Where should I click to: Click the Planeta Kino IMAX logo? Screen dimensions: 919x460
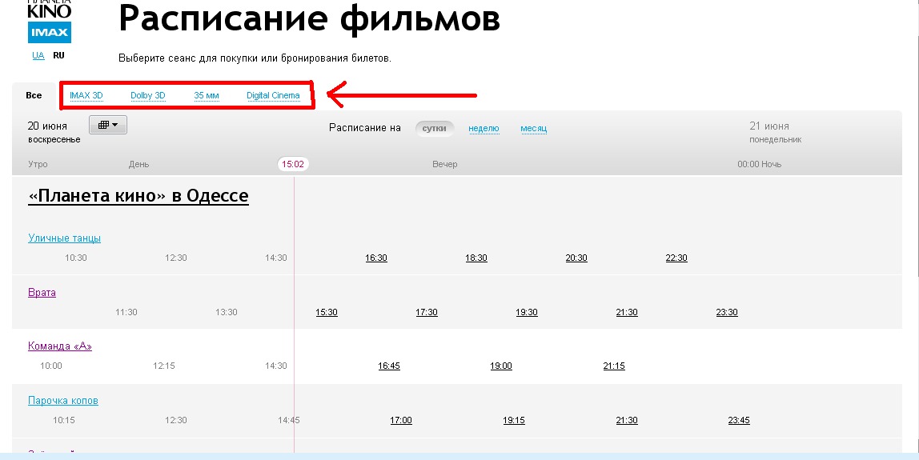point(50,22)
